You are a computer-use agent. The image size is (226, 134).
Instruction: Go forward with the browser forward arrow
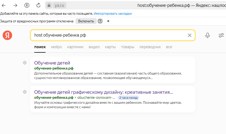coord(15,6)
